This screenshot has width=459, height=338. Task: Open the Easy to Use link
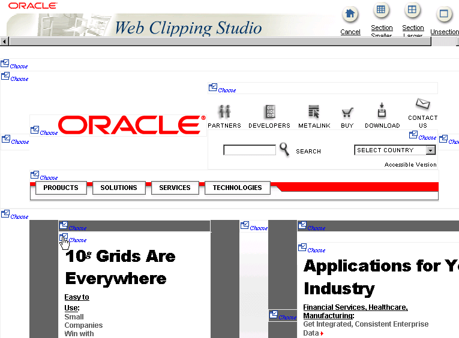pyautogui.click(x=77, y=302)
